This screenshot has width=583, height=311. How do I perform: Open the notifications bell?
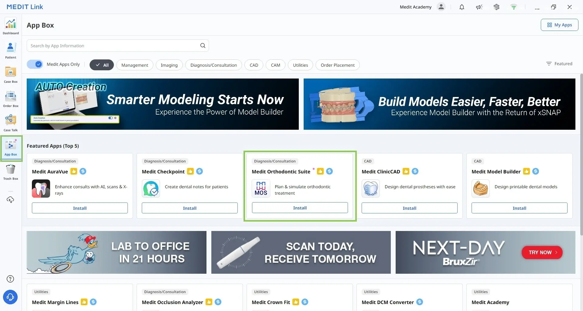(462, 7)
